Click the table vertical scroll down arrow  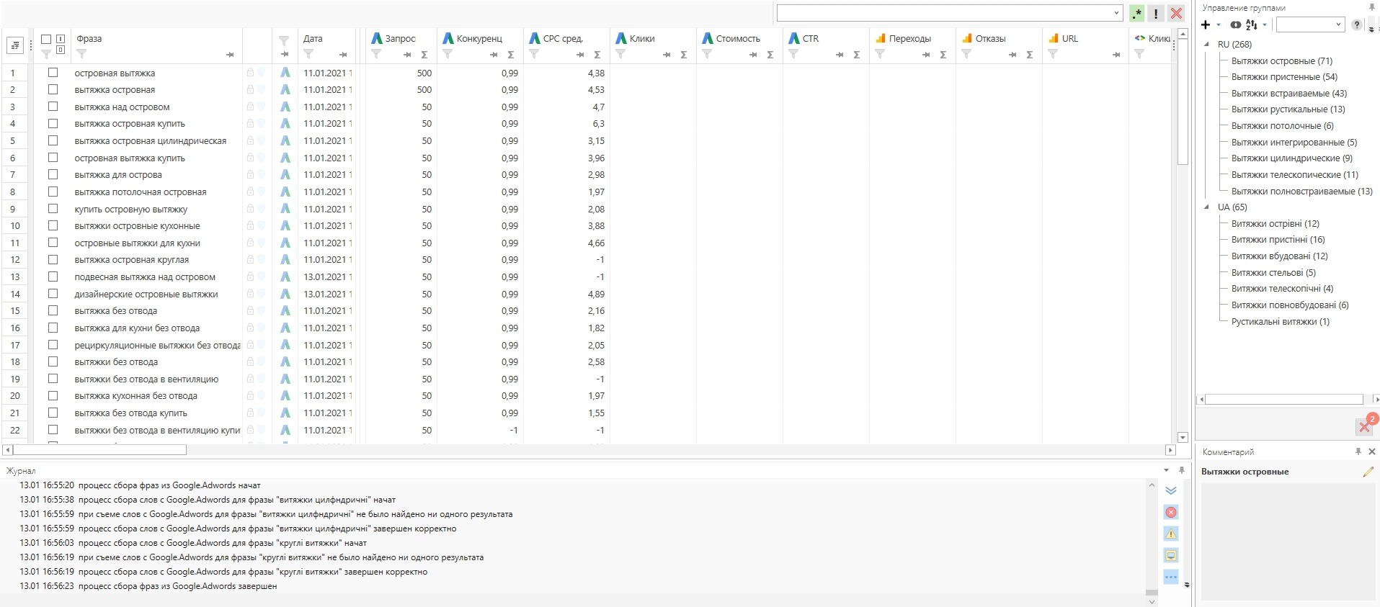[x=1183, y=437]
